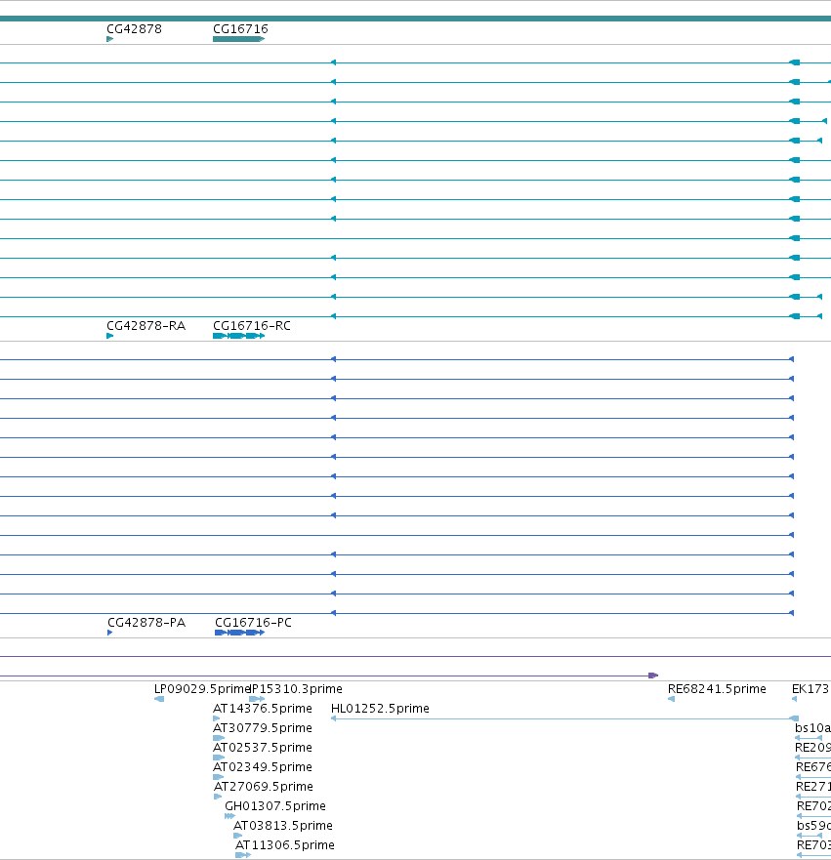Select the CG42878 gene label

135,29
